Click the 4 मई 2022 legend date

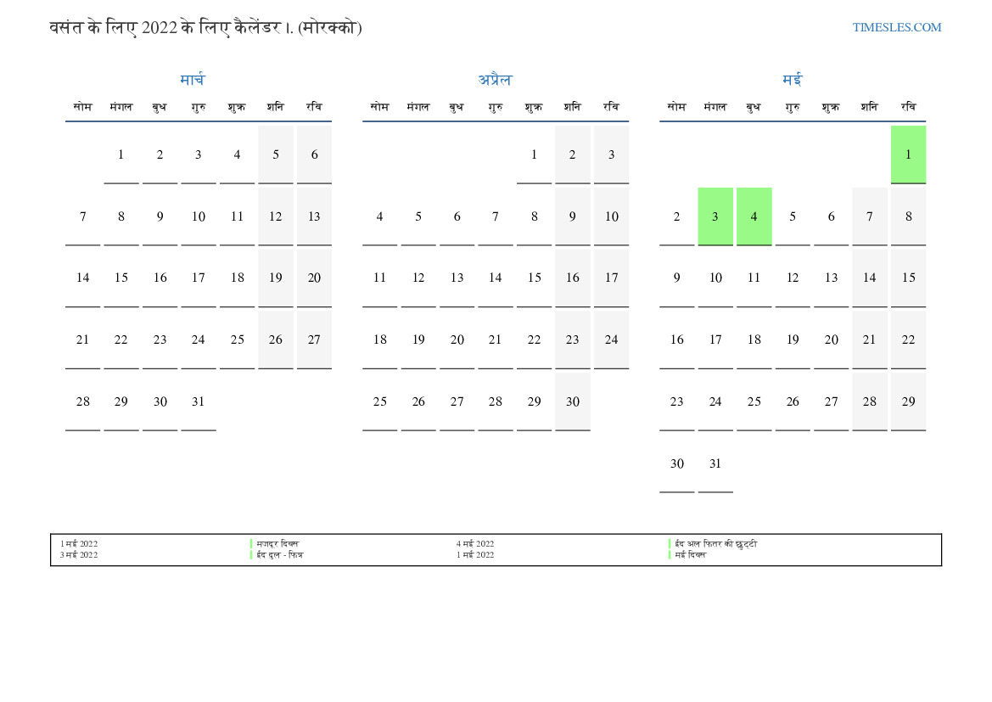(x=475, y=544)
